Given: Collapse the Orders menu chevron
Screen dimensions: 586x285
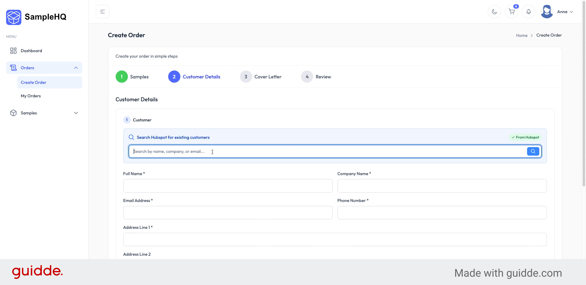Looking at the screenshot, I should (76, 68).
